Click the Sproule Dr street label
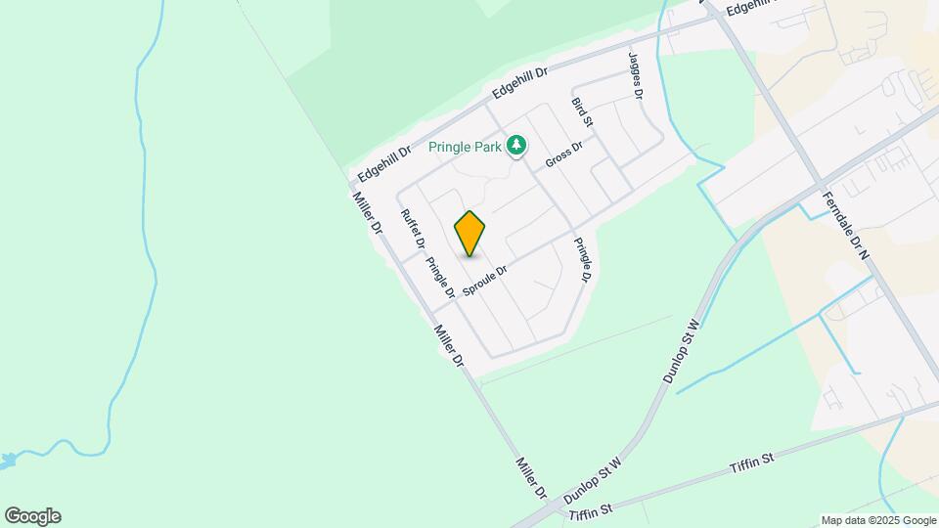939x528 pixels. (485, 281)
